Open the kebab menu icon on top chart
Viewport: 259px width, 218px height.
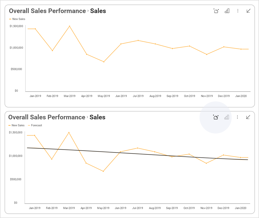coord(237,11)
